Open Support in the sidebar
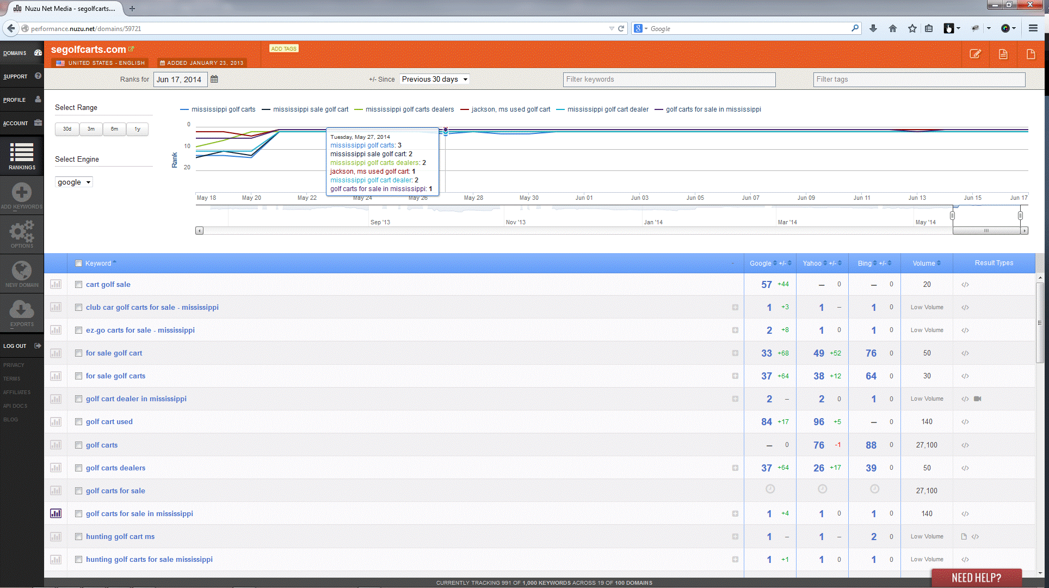 tap(22, 76)
